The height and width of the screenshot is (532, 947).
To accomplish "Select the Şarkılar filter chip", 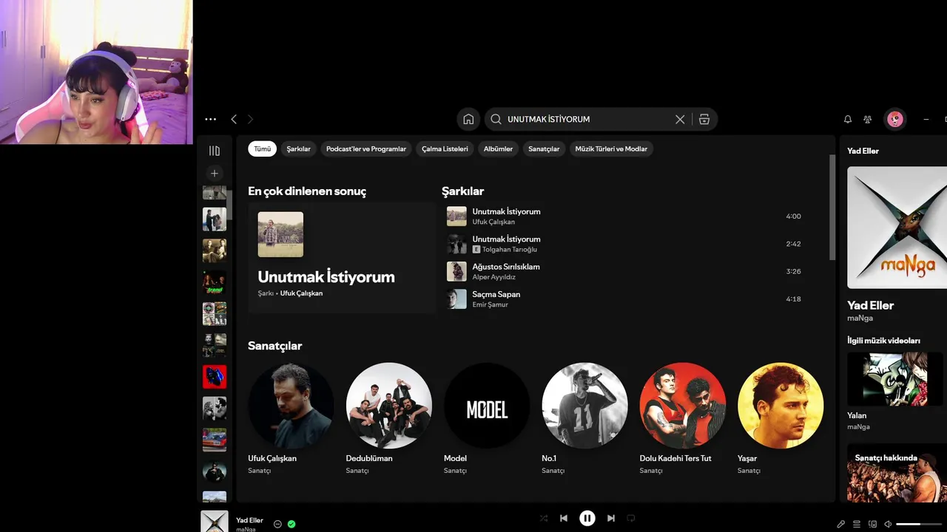I will click(299, 149).
